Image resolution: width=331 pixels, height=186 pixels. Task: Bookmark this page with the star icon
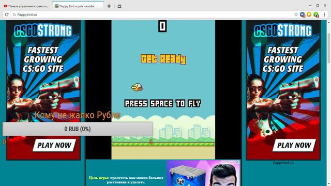point(296,14)
